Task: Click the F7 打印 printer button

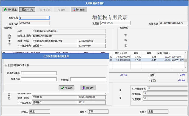Action: click(x=27, y=9)
